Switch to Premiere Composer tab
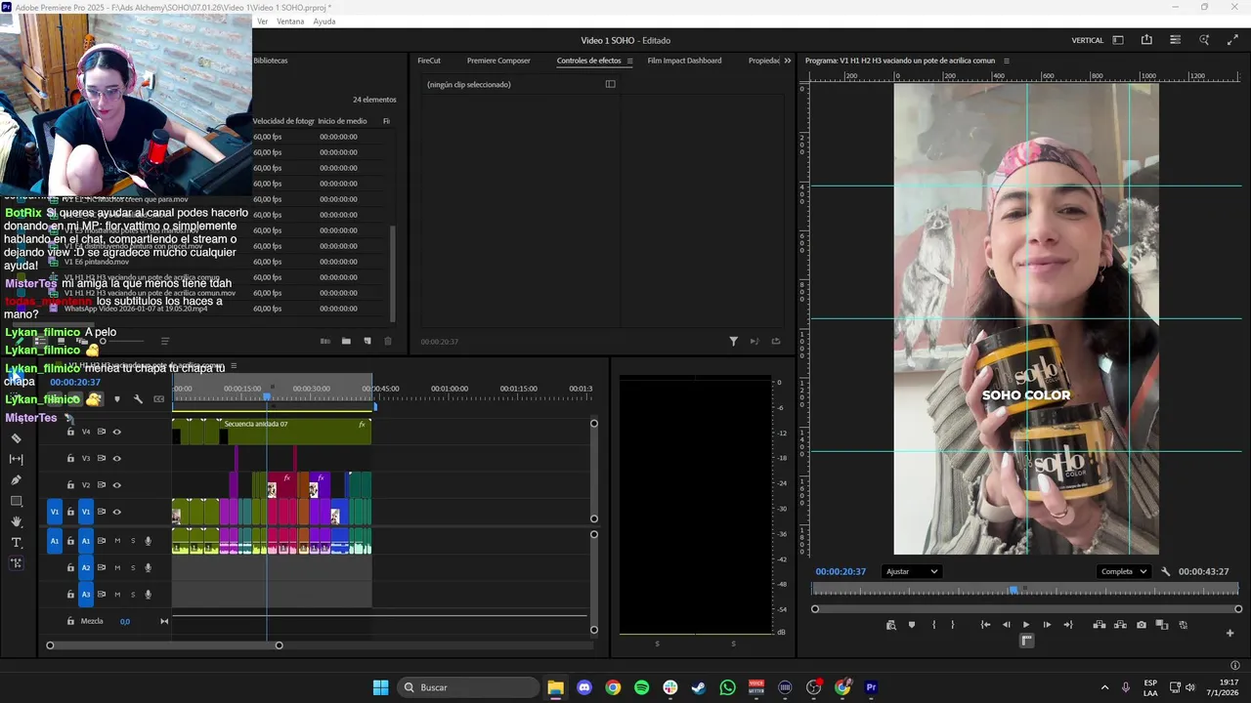Image resolution: width=1251 pixels, height=703 pixels. point(498,61)
